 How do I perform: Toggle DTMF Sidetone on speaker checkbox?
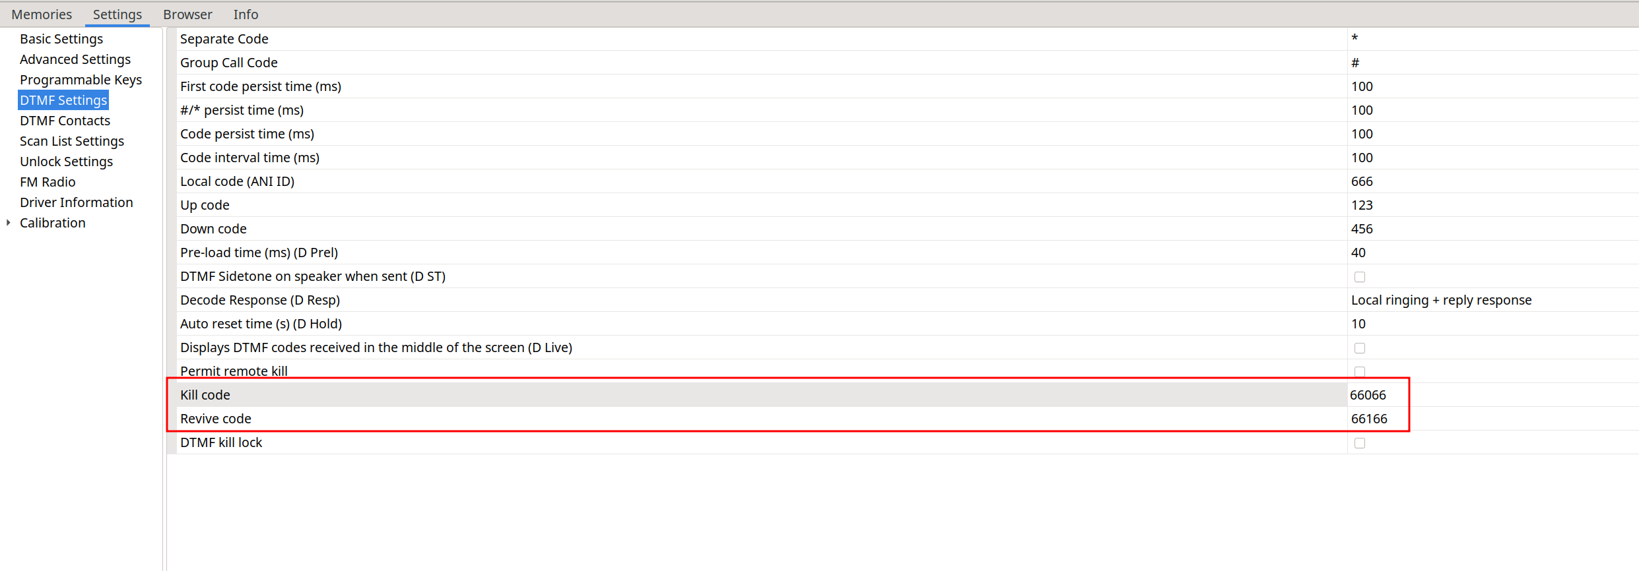(1359, 277)
